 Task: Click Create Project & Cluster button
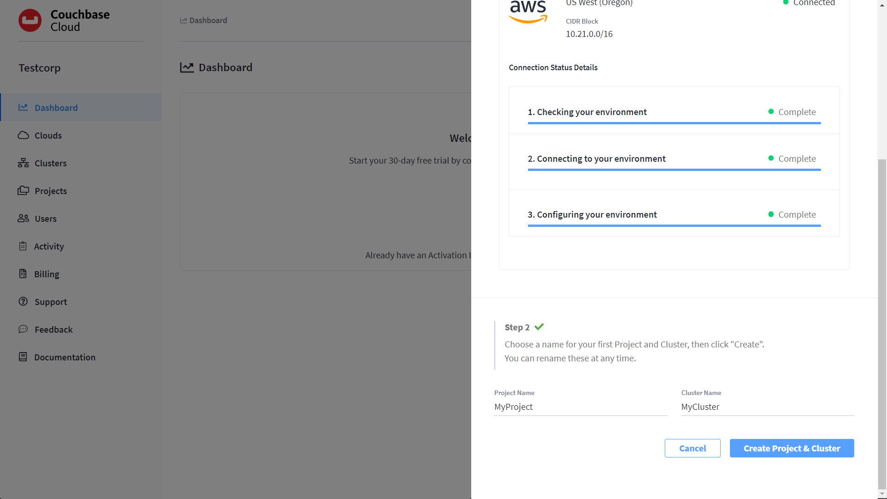point(791,448)
